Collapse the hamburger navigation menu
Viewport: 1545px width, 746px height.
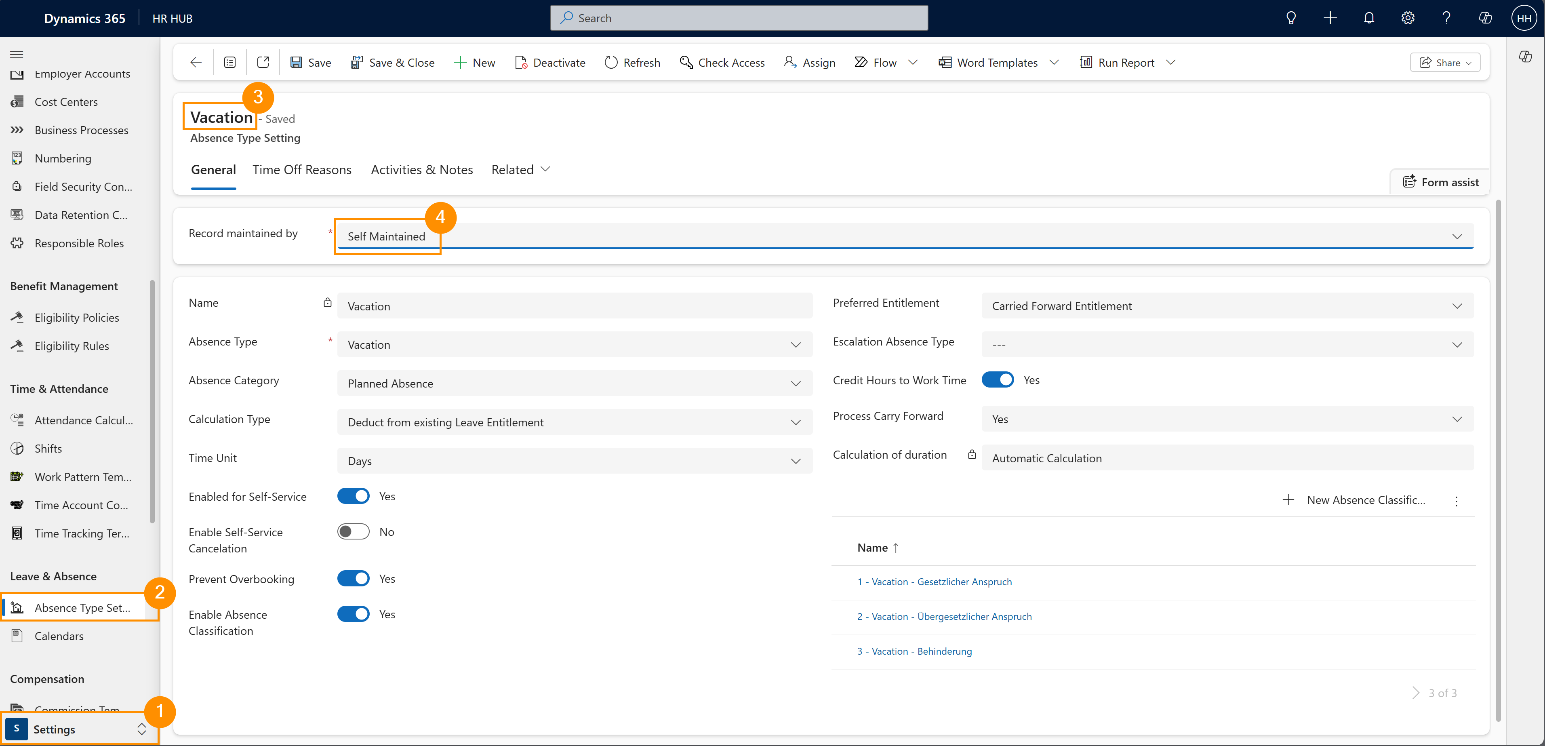[x=17, y=54]
